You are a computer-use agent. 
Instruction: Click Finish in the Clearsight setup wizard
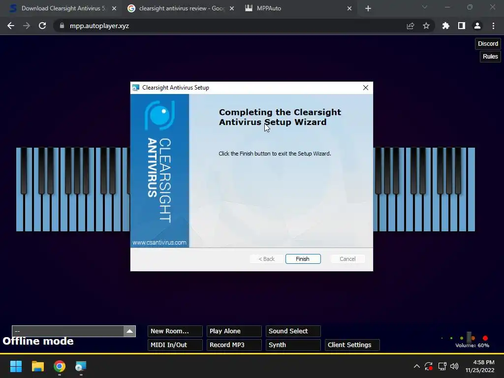click(303, 259)
